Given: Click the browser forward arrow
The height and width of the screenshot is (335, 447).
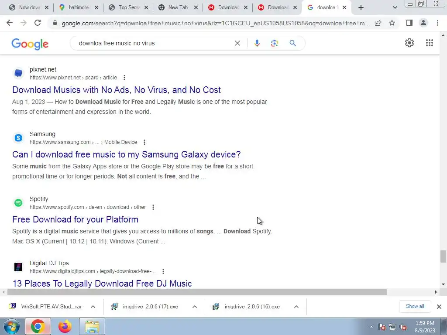Looking at the screenshot, I should coord(24,23).
